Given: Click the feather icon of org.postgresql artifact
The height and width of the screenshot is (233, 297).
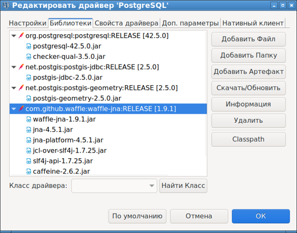Looking at the screenshot, I should tap(21, 35).
